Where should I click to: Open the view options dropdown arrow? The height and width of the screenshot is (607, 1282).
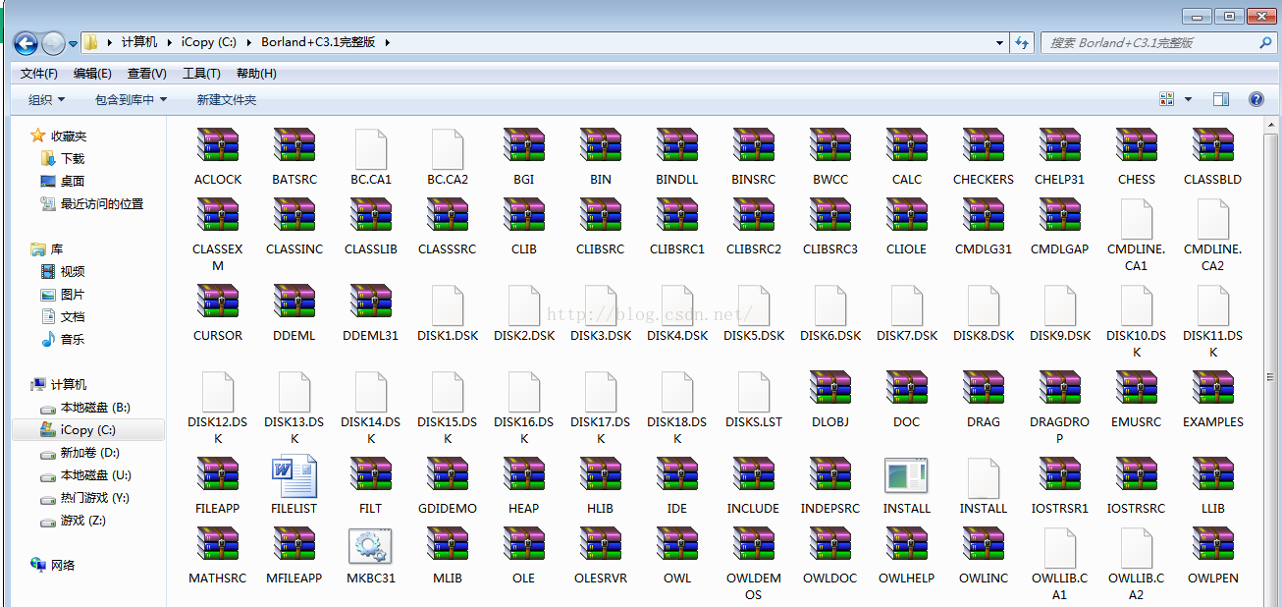coord(1188,99)
